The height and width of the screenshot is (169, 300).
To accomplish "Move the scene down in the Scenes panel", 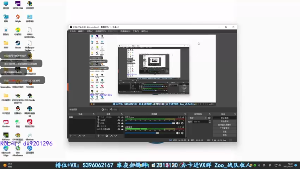I will 84,136.
